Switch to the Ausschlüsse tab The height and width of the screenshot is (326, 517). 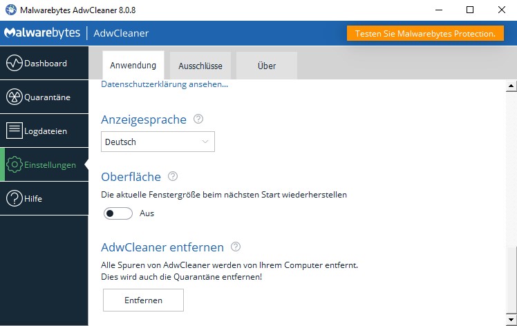pyautogui.click(x=200, y=66)
